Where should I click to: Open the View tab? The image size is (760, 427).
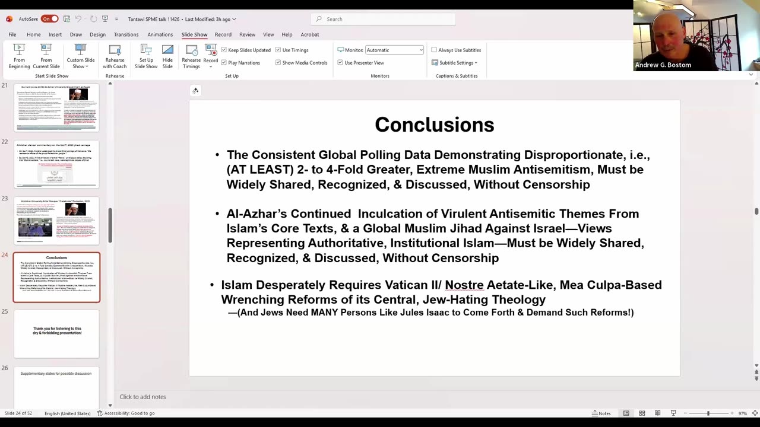[268, 34]
